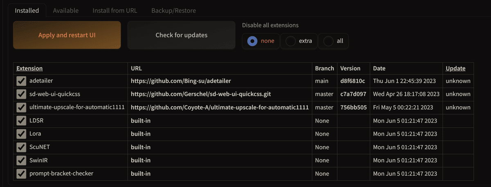Toggle the prompt-bracket-checker checkbox

pos(21,174)
